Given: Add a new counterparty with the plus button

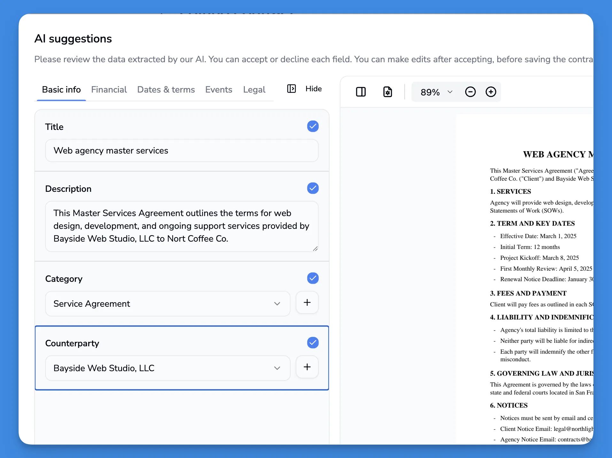Looking at the screenshot, I should click(307, 367).
